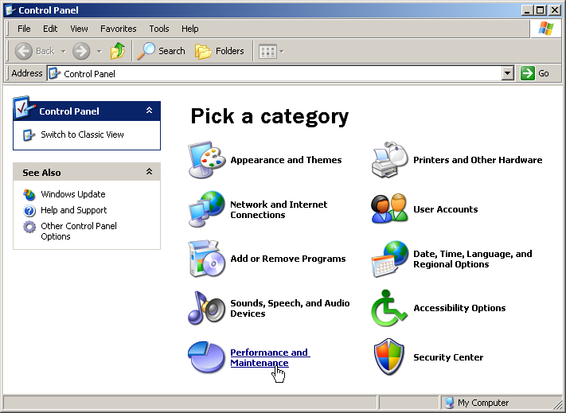Click the Back arrow toolbar button

pos(23,51)
